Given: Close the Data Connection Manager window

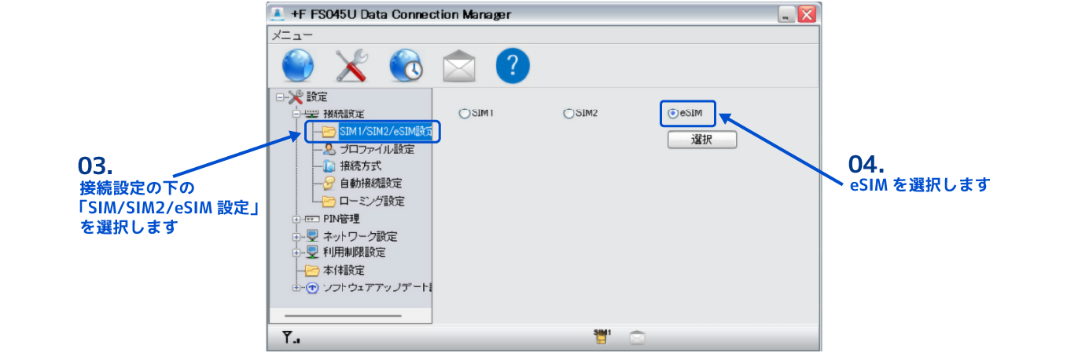Looking at the screenshot, I should [806, 14].
